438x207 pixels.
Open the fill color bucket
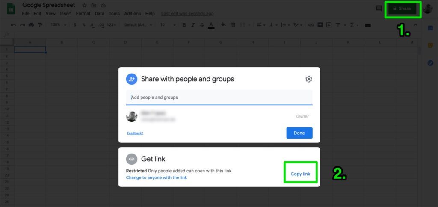click(223, 25)
